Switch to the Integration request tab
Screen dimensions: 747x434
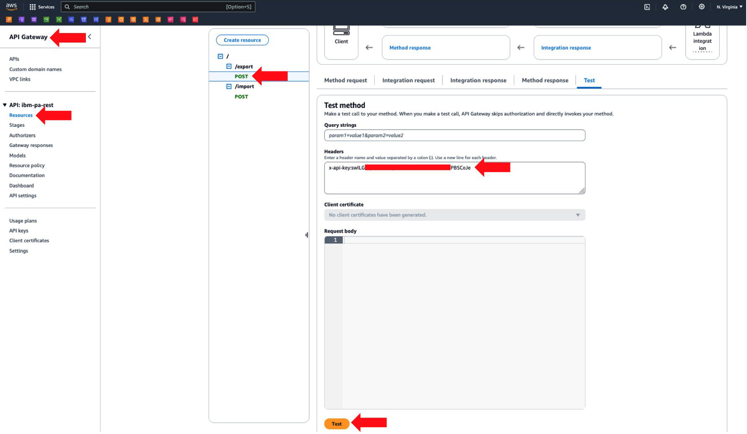pos(409,80)
